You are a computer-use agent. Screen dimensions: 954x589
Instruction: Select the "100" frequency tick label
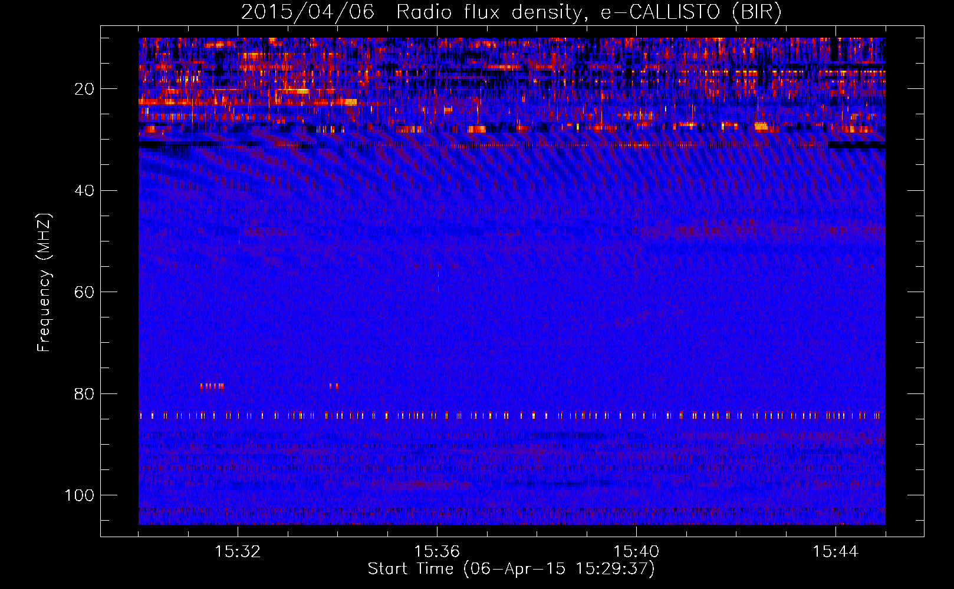coord(80,495)
